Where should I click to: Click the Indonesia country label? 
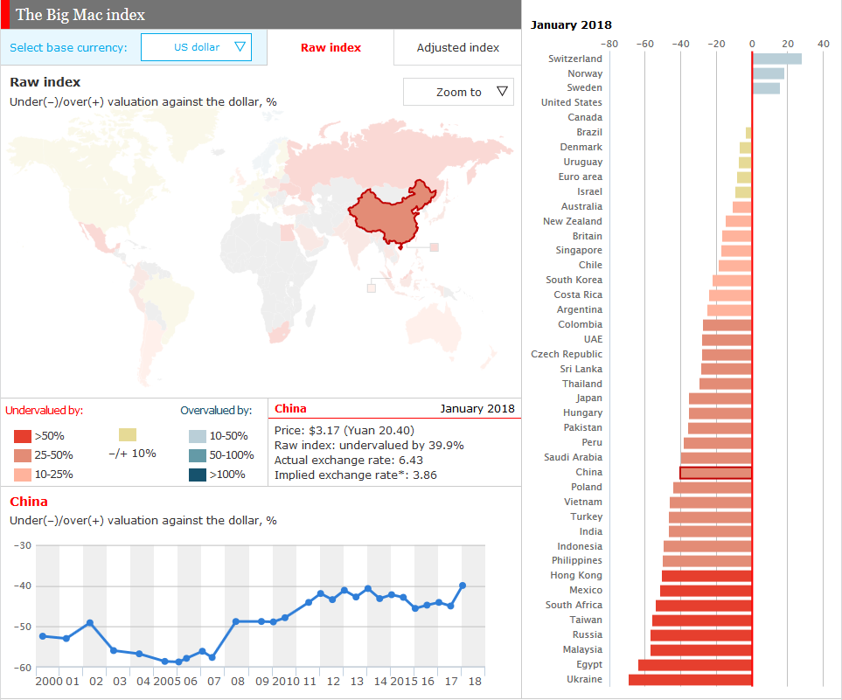tap(580, 546)
